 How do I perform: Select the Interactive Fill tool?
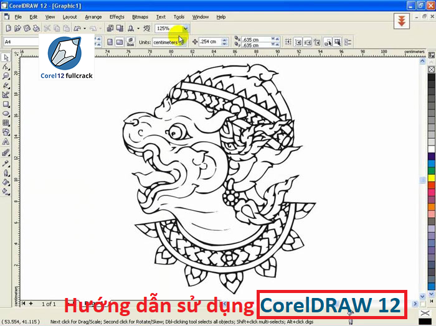coord(6,192)
